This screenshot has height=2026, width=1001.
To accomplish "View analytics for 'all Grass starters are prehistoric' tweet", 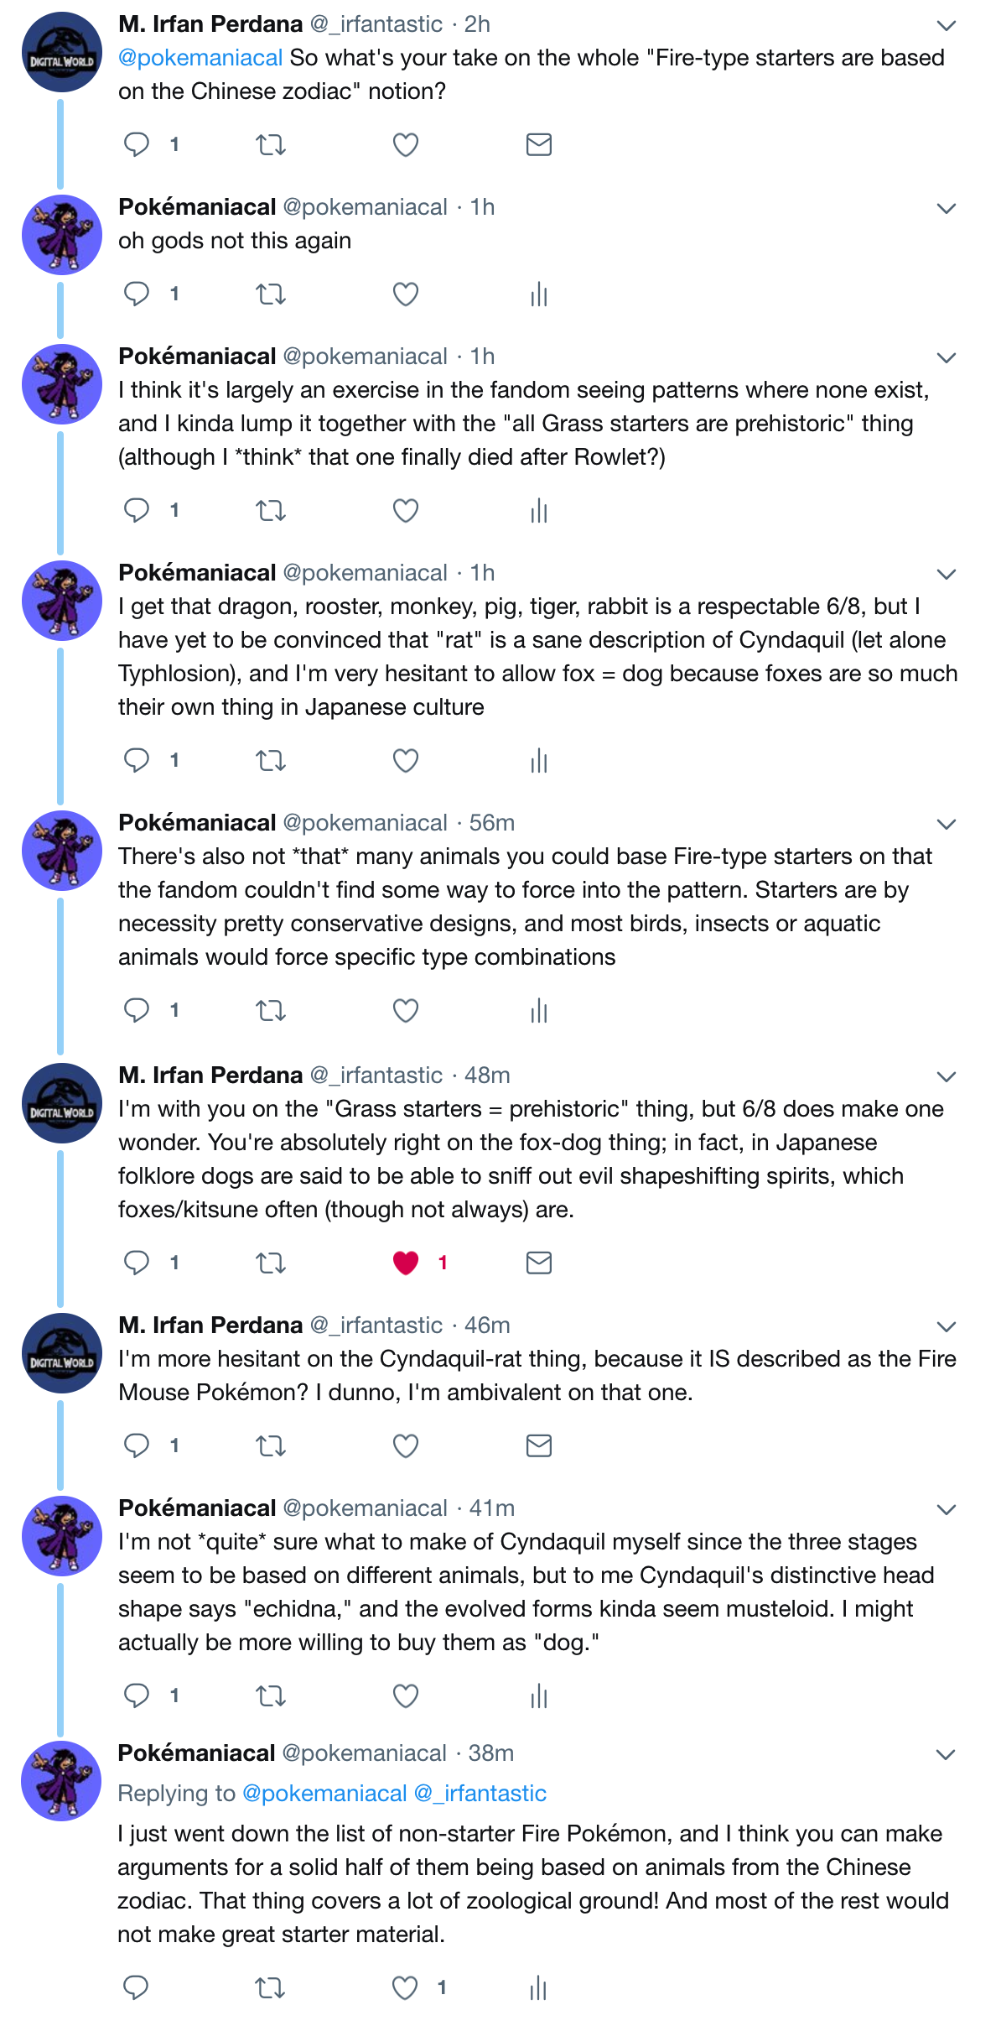I will 538,510.
